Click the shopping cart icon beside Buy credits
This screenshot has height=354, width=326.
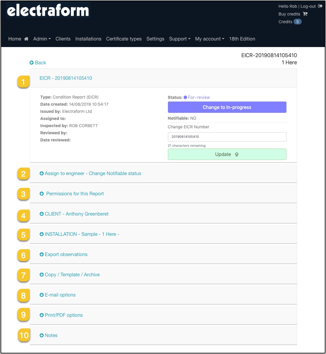point(305,14)
